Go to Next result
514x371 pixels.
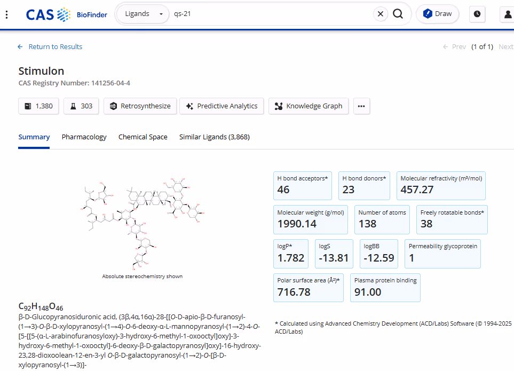(506, 47)
